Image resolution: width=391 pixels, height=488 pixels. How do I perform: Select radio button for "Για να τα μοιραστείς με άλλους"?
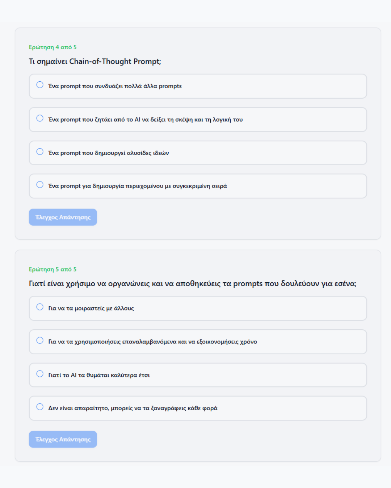40,307
